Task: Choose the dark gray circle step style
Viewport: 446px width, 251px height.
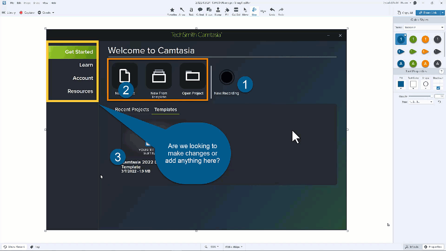Action: tap(437, 39)
